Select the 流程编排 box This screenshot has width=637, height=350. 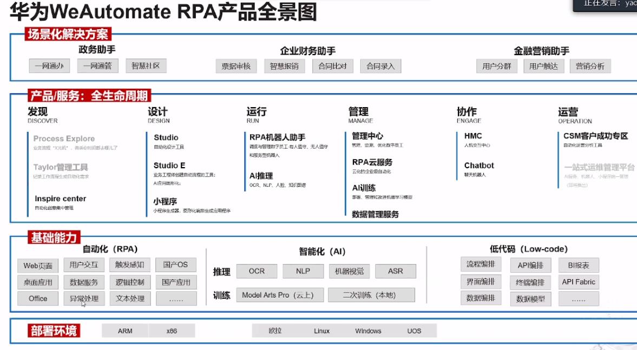click(481, 265)
